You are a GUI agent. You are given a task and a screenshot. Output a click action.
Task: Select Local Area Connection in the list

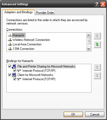point(27,44)
